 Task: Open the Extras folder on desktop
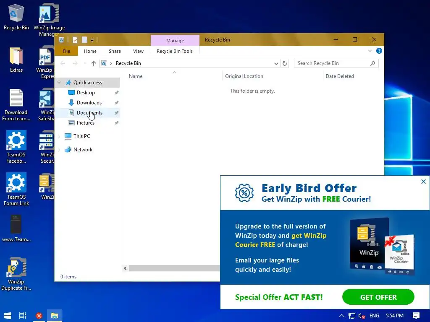[x=16, y=60]
